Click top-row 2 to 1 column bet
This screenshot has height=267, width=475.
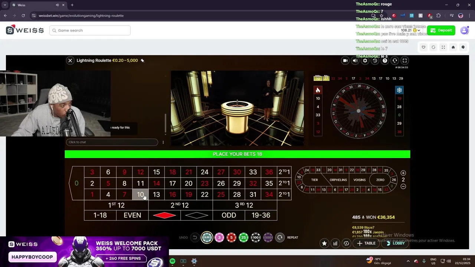[x=284, y=172]
